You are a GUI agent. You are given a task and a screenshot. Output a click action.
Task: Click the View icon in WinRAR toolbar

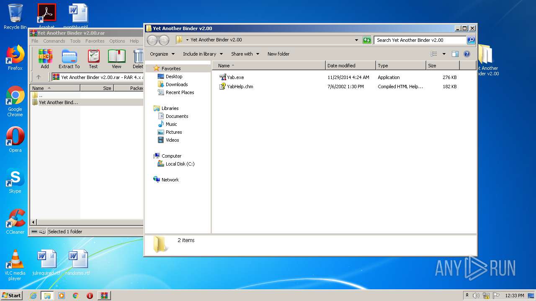[x=117, y=59]
